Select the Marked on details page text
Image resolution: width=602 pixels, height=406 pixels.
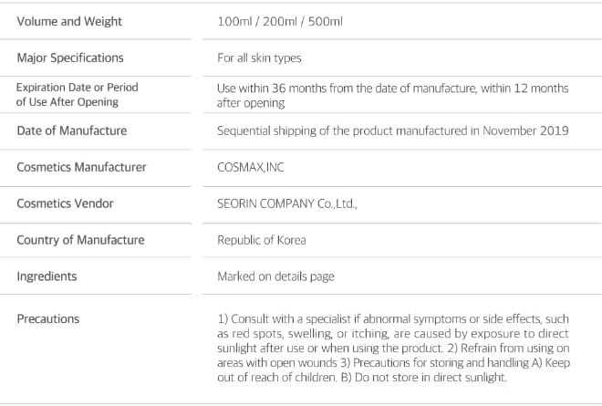click(275, 276)
